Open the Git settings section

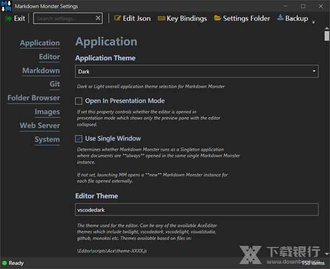tap(54, 84)
